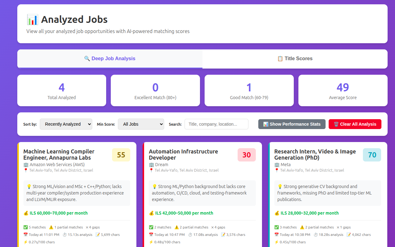
Task: Click the location pin under Meta
Action: click(276, 170)
